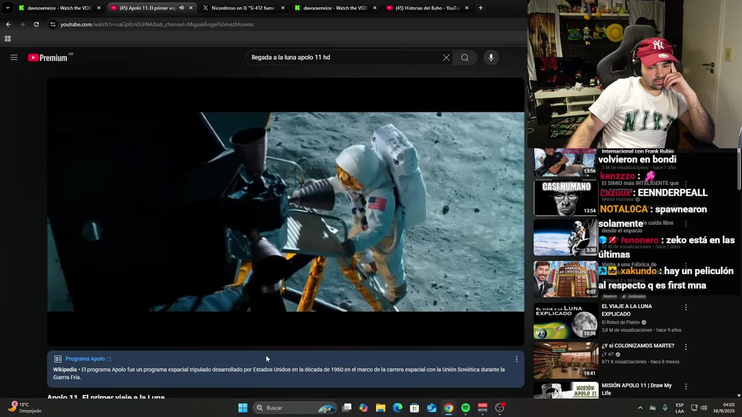Open the Fábrica de Chocolate video thumbnail
This screenshot has width=742, height=417.
coord(566,279)
